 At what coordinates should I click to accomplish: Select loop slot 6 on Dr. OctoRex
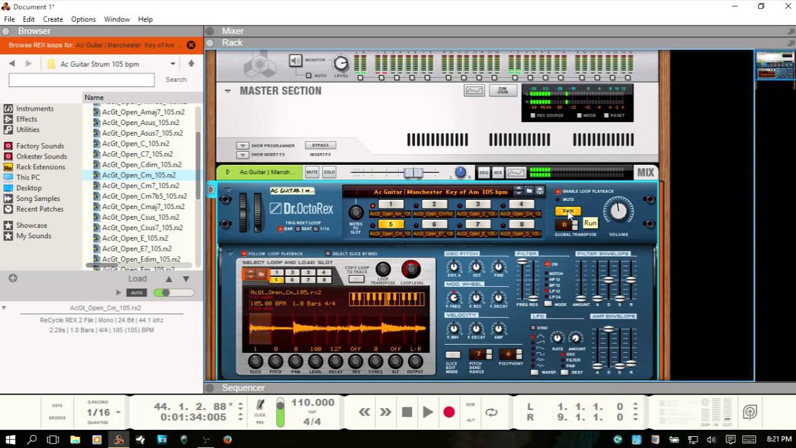(x=433, y=224)
